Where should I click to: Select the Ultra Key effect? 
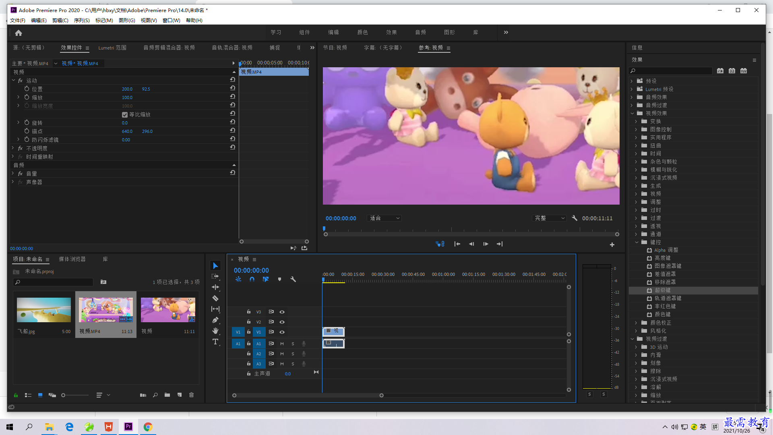click(x=662, y=290)
